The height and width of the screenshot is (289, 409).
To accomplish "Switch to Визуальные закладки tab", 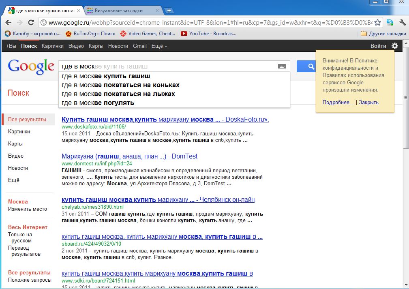I will click(119, 11).
